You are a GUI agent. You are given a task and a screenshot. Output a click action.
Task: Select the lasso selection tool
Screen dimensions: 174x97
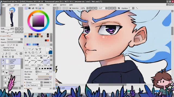(29, 49)
